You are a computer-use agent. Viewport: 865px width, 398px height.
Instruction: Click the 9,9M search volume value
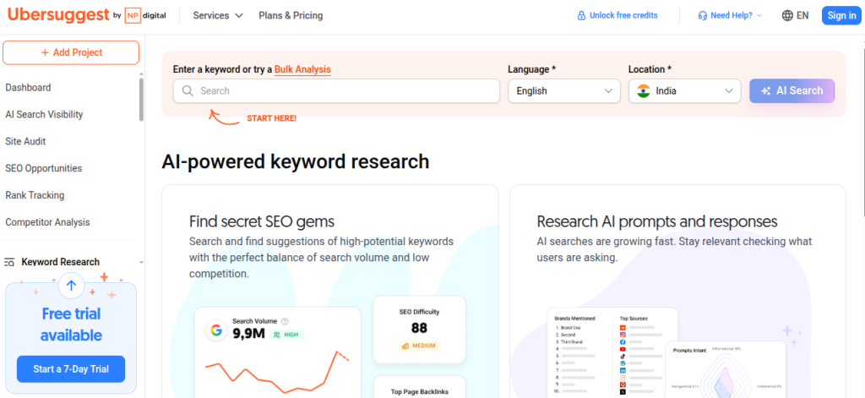249,334
